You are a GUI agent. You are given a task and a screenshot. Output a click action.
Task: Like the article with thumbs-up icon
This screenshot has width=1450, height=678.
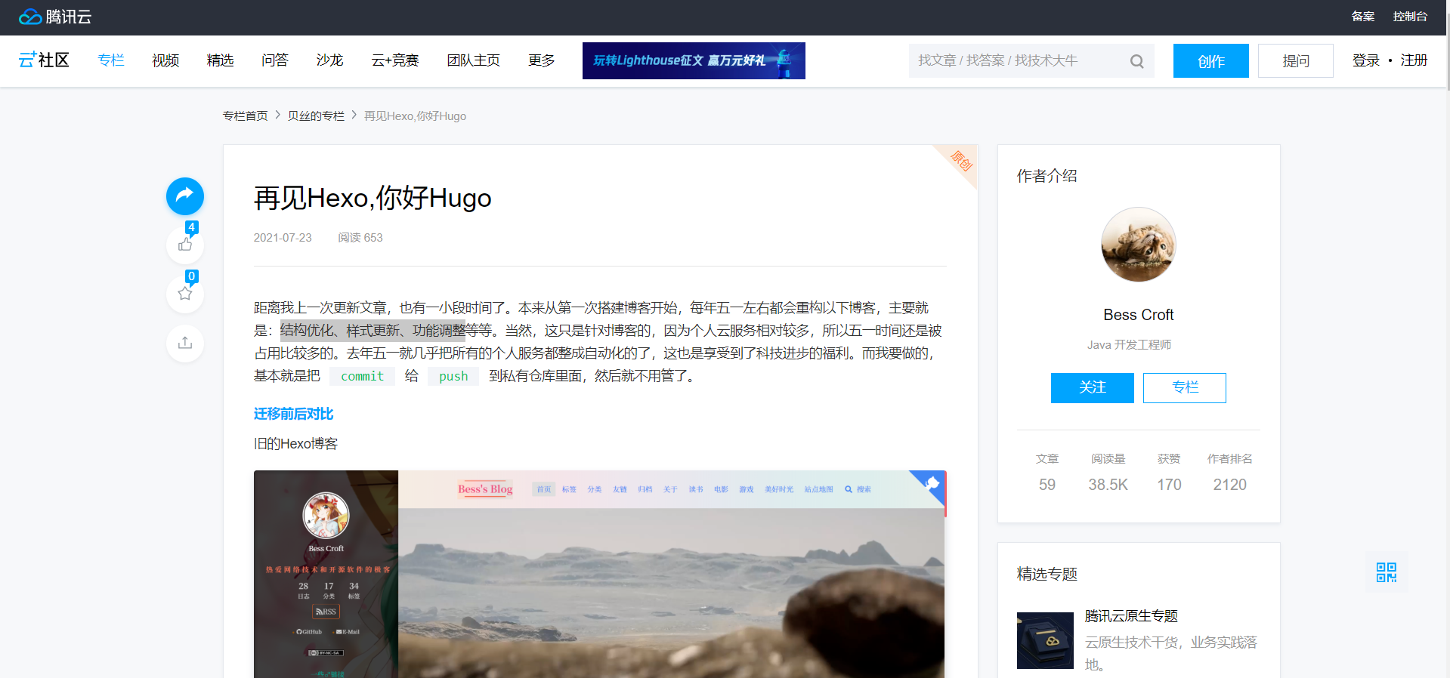click(185, 245)
